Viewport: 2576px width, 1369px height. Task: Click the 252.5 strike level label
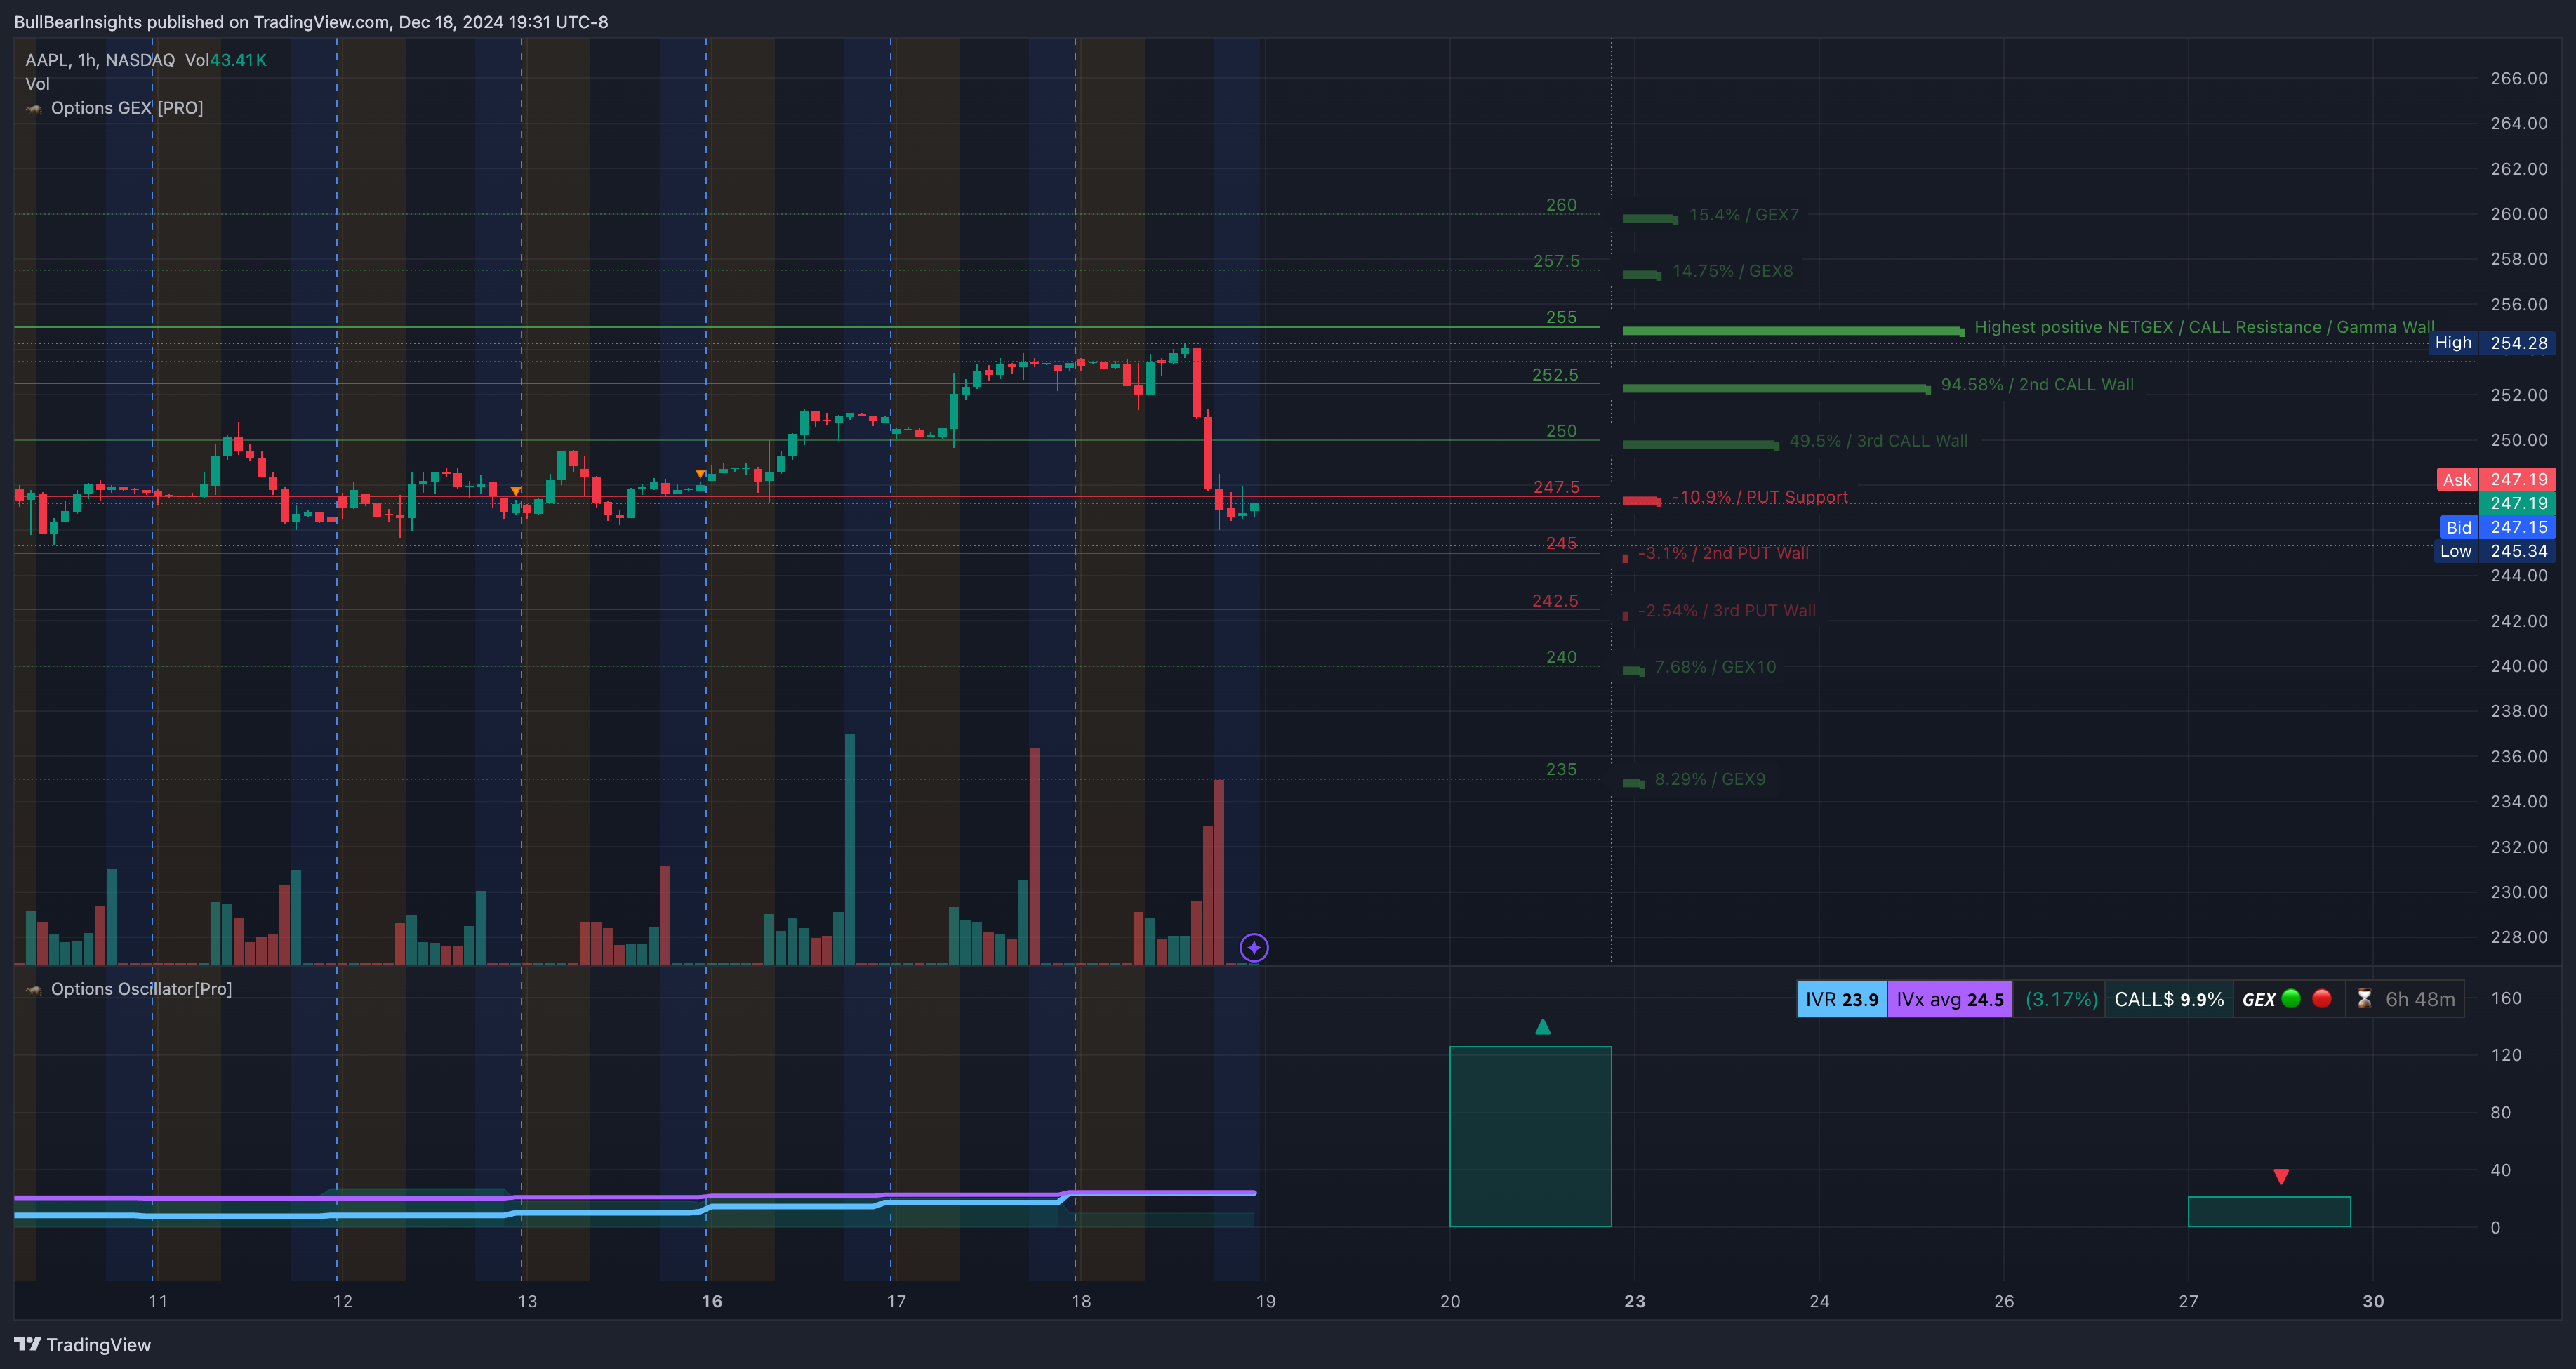click(x=1555, y=375)
